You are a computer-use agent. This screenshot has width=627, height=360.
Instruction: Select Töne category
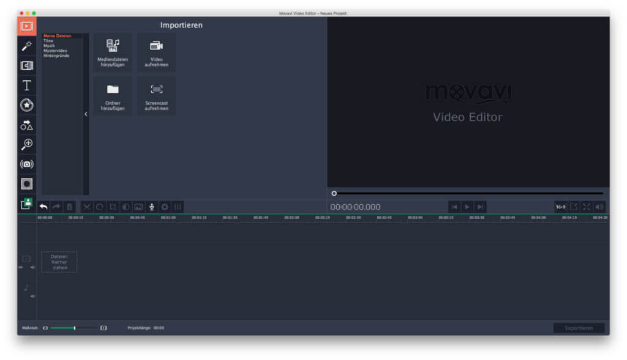coord(48,41)
